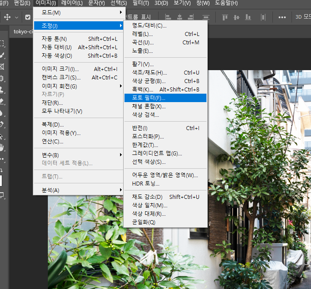The height and width of the screenshot is (289, 311).
Task: Open 활기(V)... adjustment
Action: click(165, 64)
